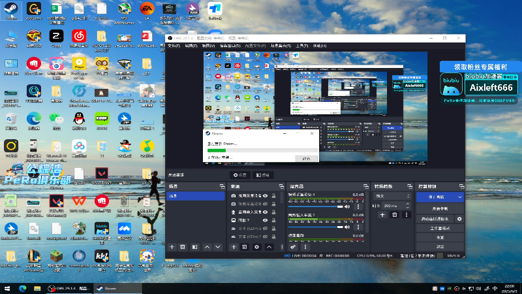Hide the 音频输入采集 source via eye icon
The height and width of the screenshot is (294, 522).
click(266, 212)
